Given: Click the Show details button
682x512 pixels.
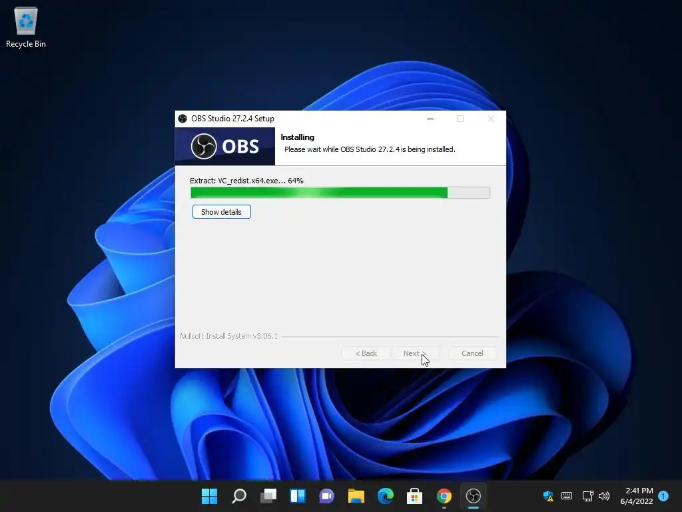Looking at the screenshot, I should [x=221, y=212].
